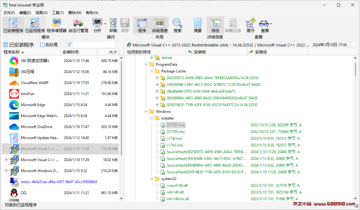Viewport: 360px width, 210px height.
Task: Open the 文件(F) menu
Action: pos(9,13)
